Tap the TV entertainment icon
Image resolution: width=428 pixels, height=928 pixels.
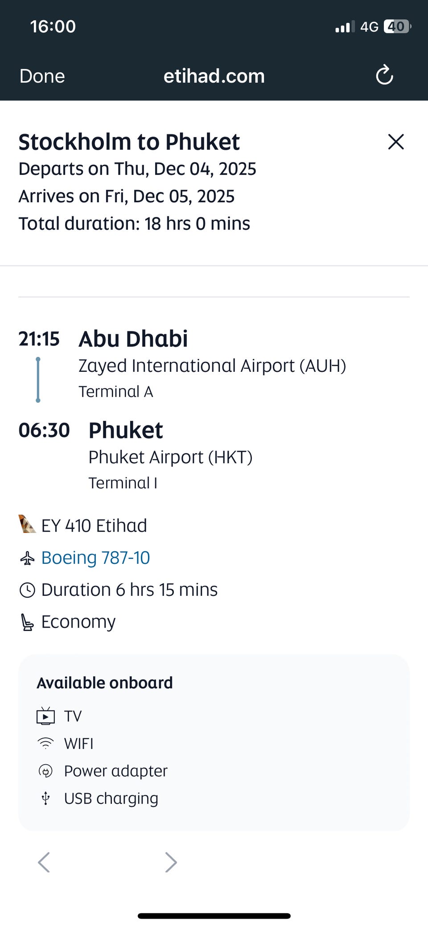(45, 716)
